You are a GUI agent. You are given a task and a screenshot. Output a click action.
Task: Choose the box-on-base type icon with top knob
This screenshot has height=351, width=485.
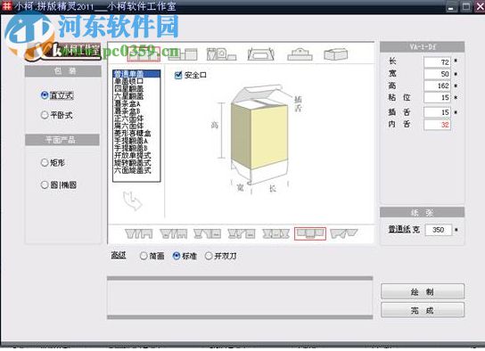[x=300, y=54]
